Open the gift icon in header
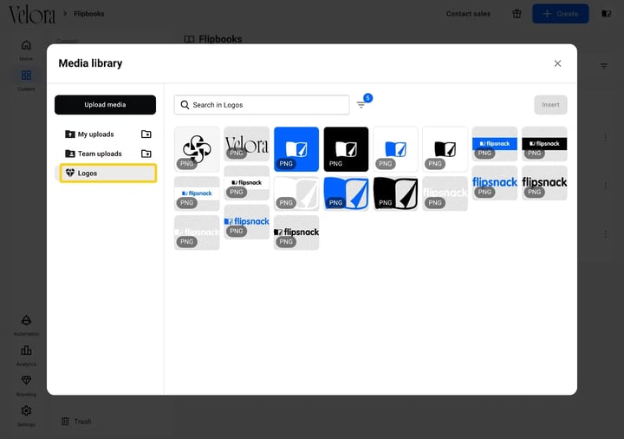The width and height of the screenshot is (624, 439). (517, 14)
